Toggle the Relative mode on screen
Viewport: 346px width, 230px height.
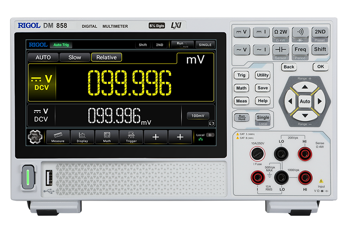(106, 57)
